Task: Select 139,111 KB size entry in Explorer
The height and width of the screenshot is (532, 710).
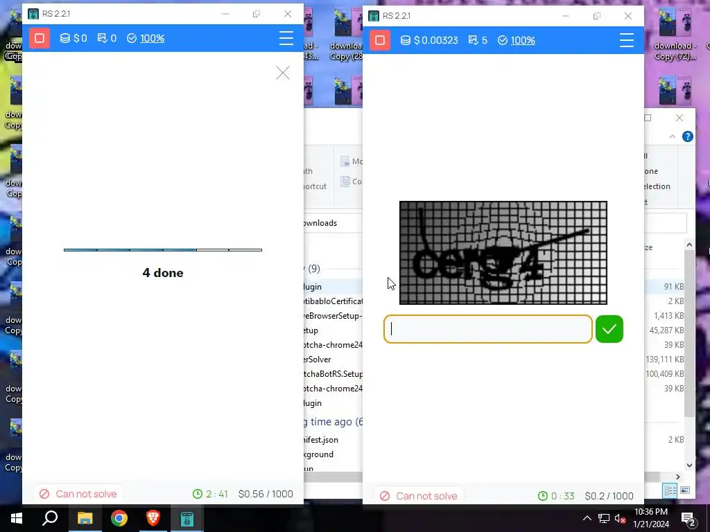Action: [665, 360]
